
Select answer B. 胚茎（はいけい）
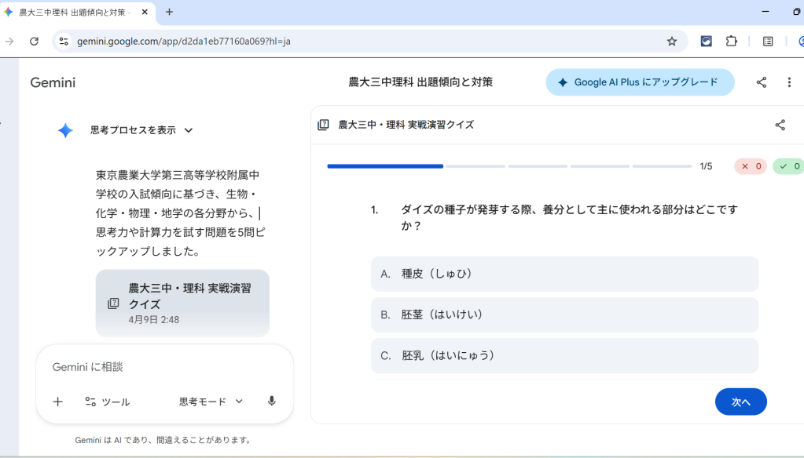click(564, 314)
